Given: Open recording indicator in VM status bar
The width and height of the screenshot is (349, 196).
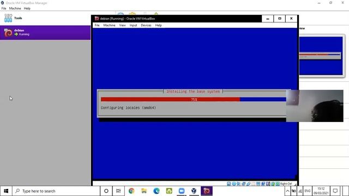Looking at the screenshot, I should [x=263, y=184].
